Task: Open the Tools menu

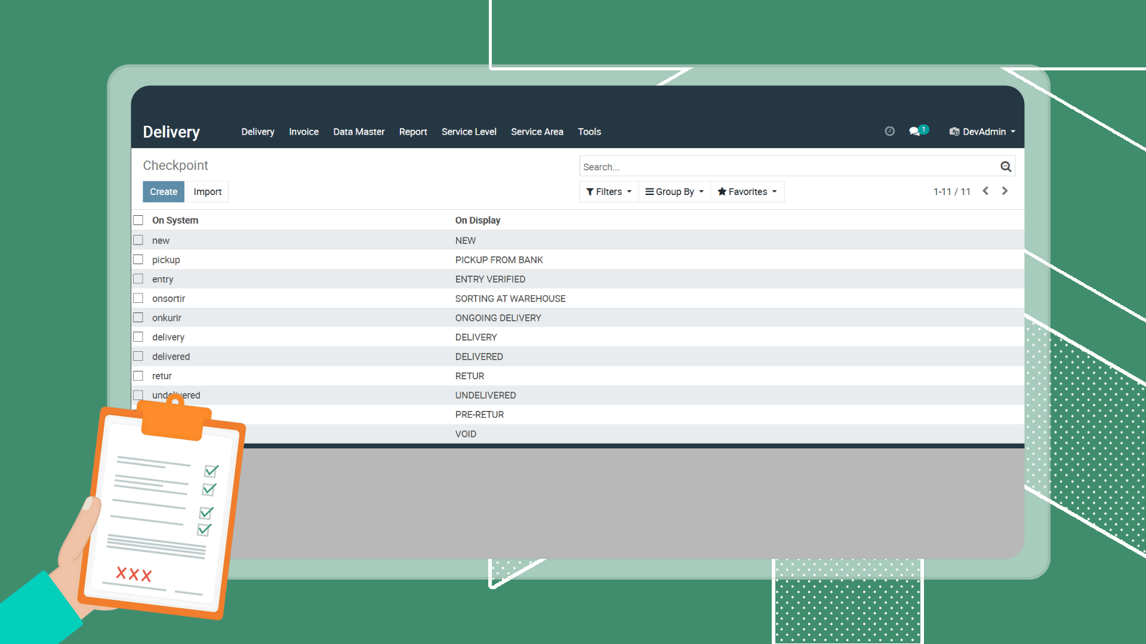Action: (x=589, y=132)
